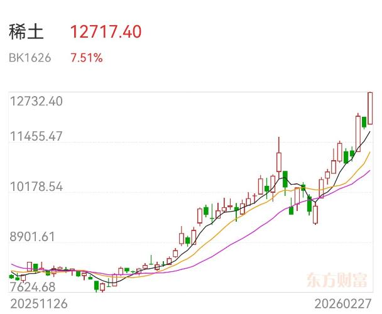The width and height of the screenshot is (382, 314).
Task: Click the 10178.54 price axis label
Action: (x=36, y=187)
